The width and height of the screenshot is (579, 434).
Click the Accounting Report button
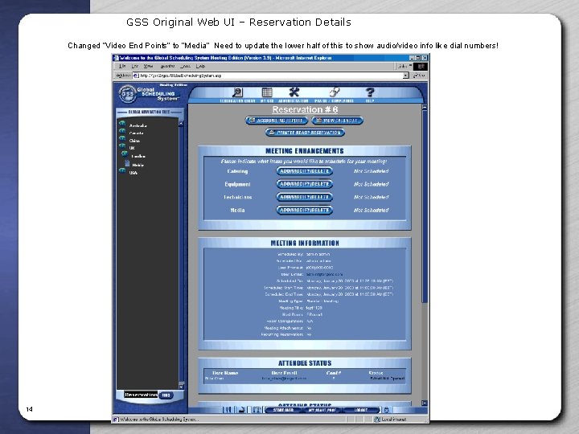point(276,121)
